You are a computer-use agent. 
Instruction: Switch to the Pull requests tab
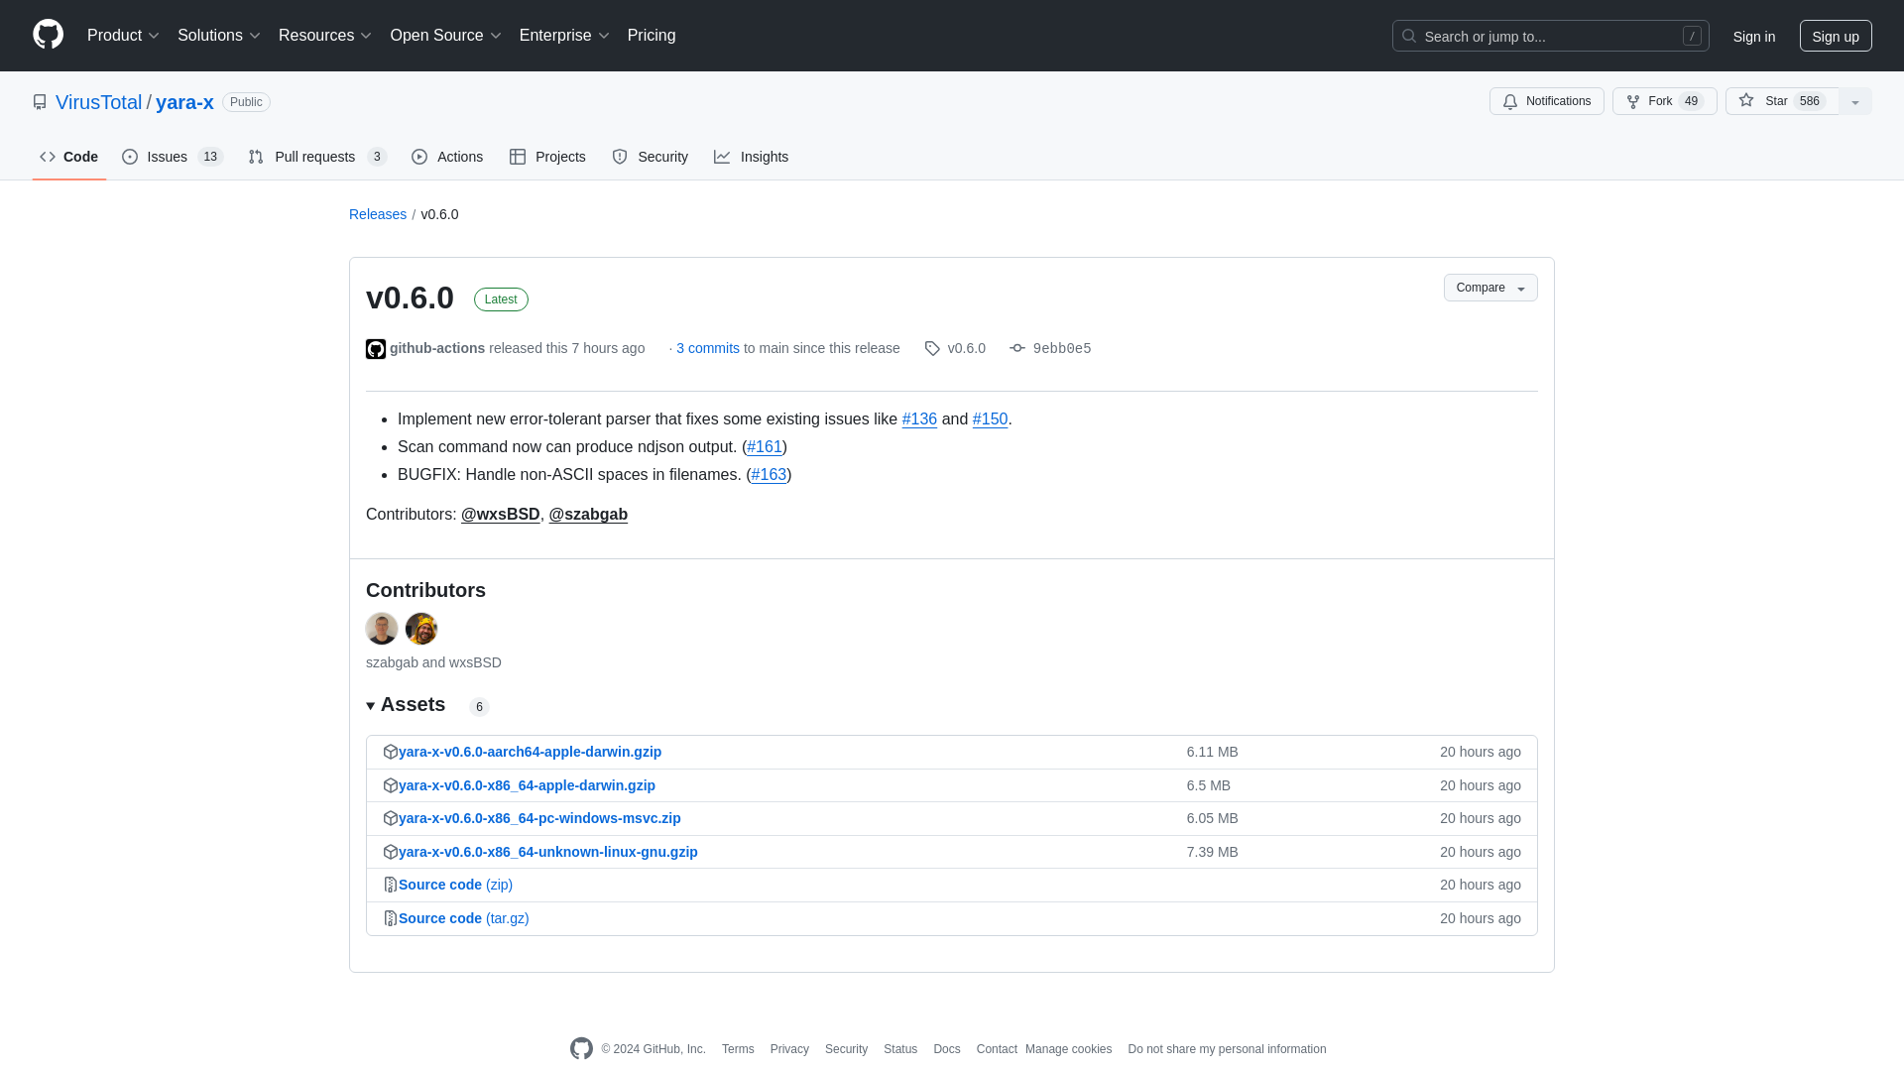(317, 158)
